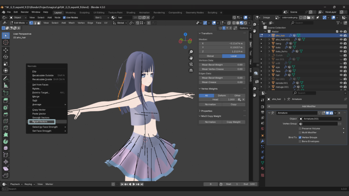Image resolution: width=349 pixels, height=196 pixels.
Task: Select the Cursor tool
Action: point(6,43)
